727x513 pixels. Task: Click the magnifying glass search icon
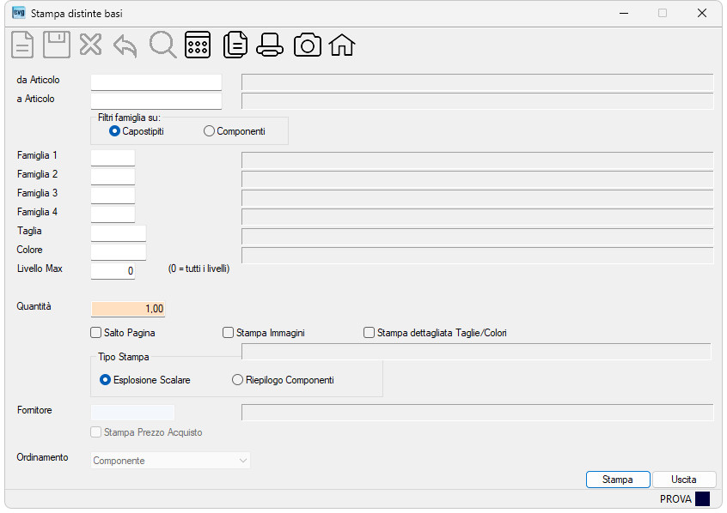point(162,45)
